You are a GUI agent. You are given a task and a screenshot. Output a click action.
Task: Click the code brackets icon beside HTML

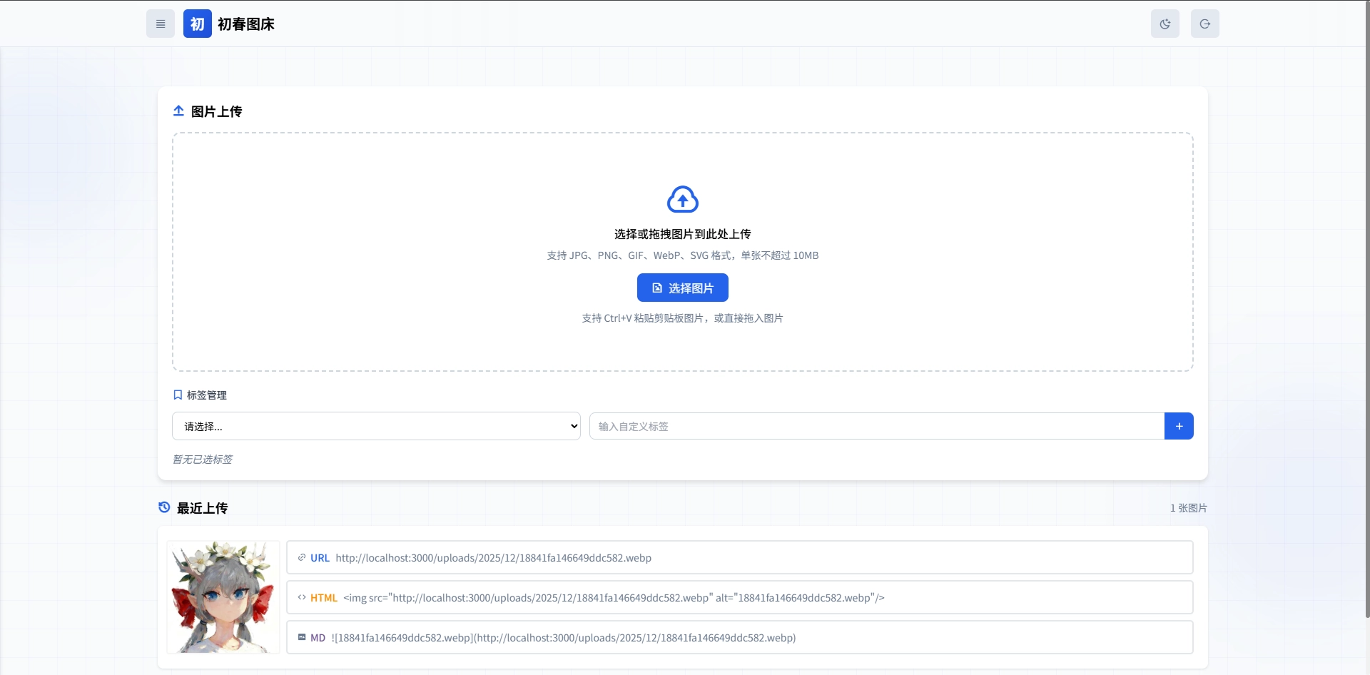[302, 597]
